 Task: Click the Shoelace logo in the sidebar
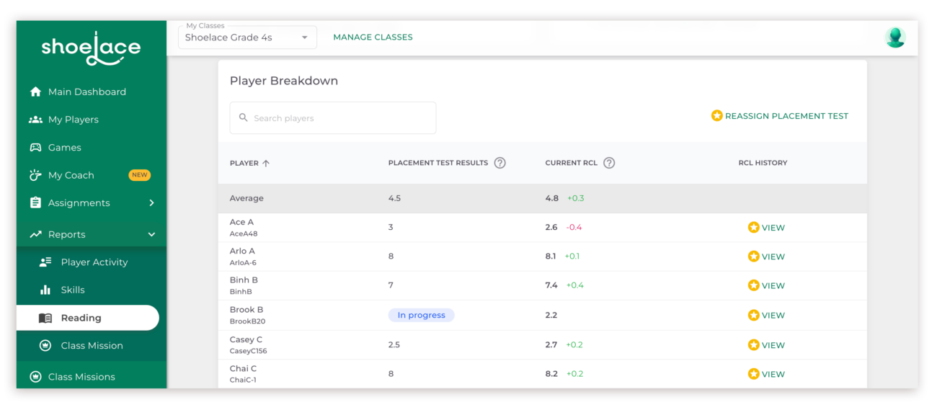tap(91, 49)
